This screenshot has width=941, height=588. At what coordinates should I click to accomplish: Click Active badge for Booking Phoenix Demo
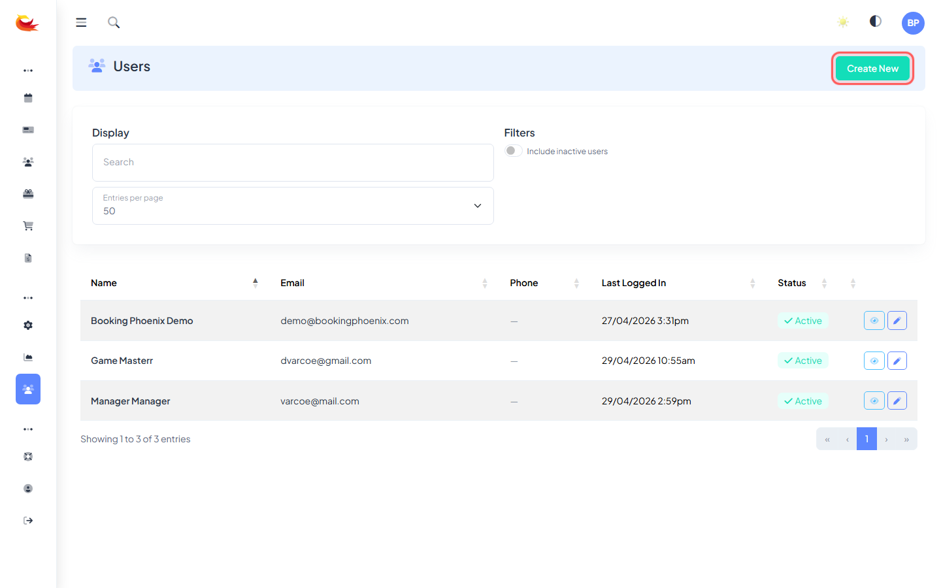pyautogui.click(x=803, y=321)
